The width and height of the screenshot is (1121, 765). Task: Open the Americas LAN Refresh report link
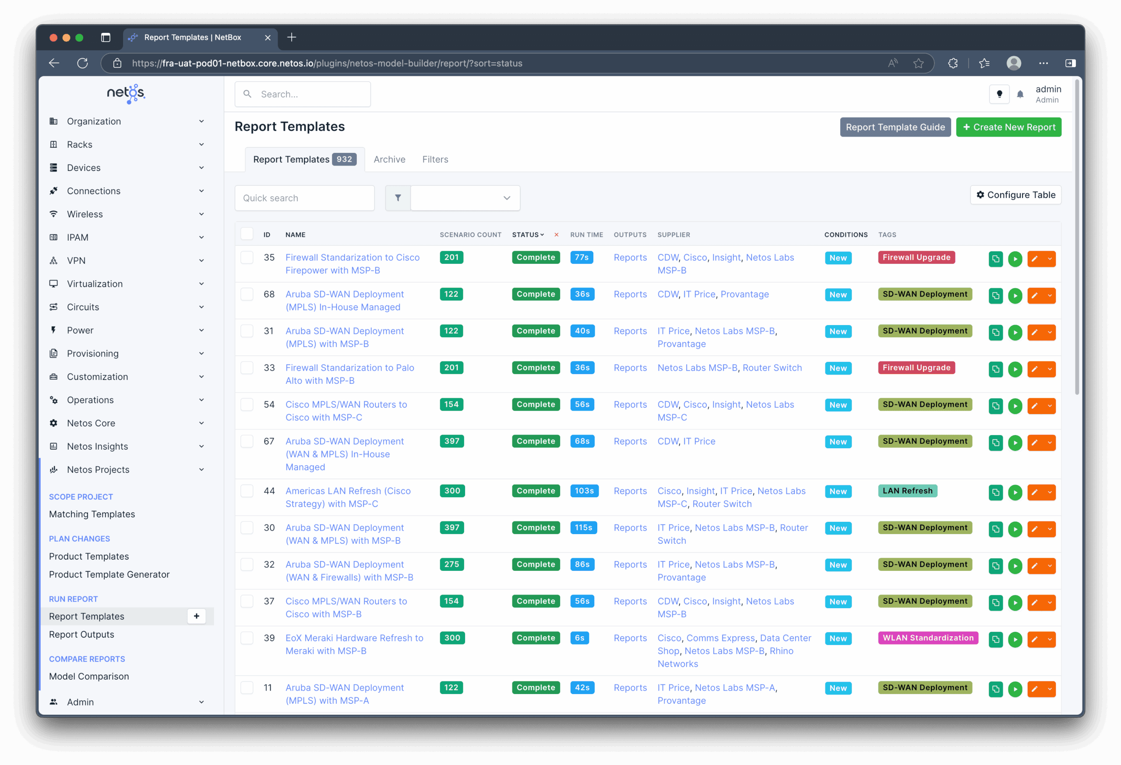coord(348,497)
